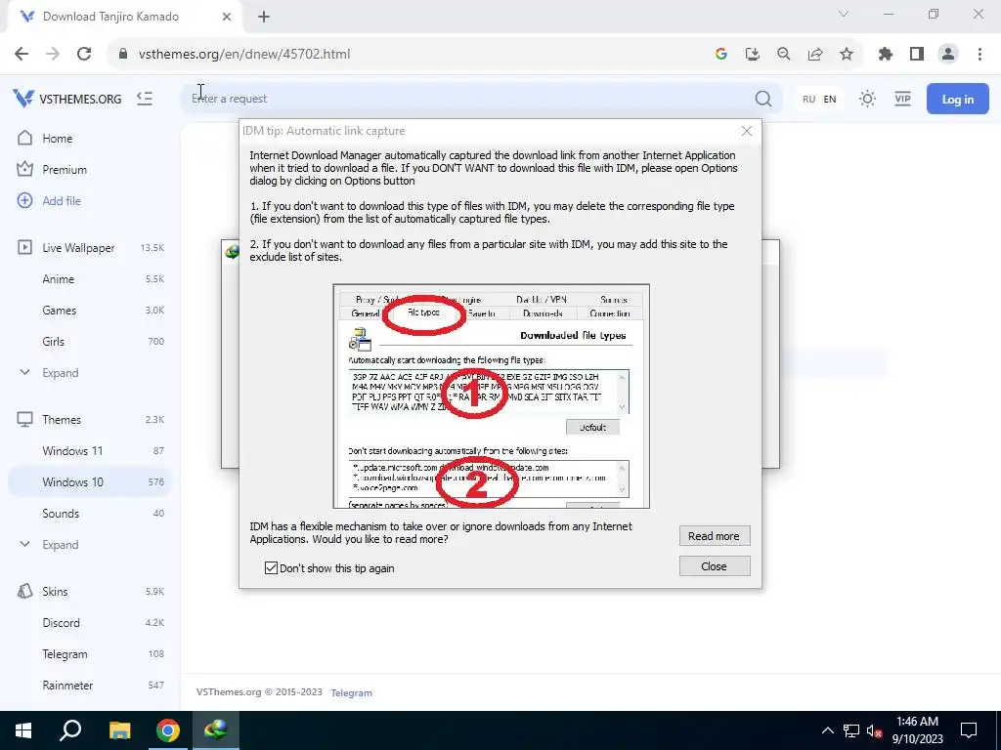Bookmark page with the star icon
This screenshot has width=1001, height=750.
coord(847,54)
